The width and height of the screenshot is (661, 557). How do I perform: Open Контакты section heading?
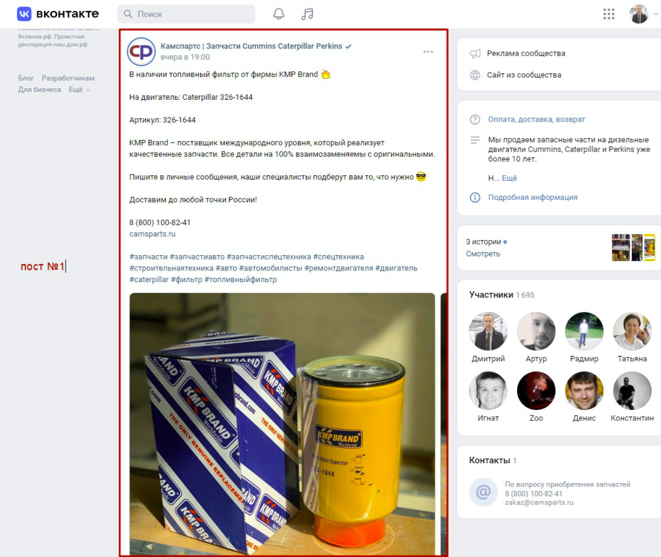coord(490,460)
